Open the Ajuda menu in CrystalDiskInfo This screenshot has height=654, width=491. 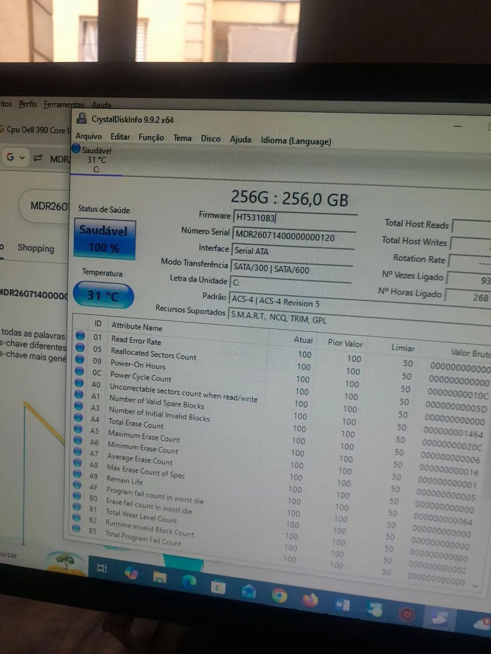pyautogui.click(x=240, y=139)
